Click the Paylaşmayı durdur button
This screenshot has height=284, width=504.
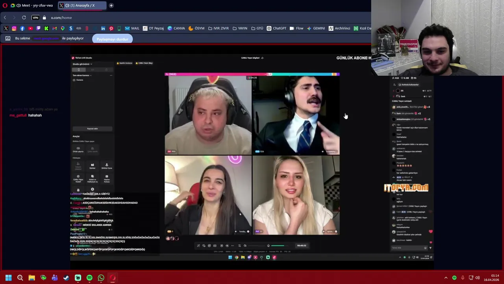(x=112, y=39)
